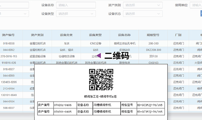Select asset number 130403-0205
This screenshot has height=120, width=202.
(x=9, y=82)
